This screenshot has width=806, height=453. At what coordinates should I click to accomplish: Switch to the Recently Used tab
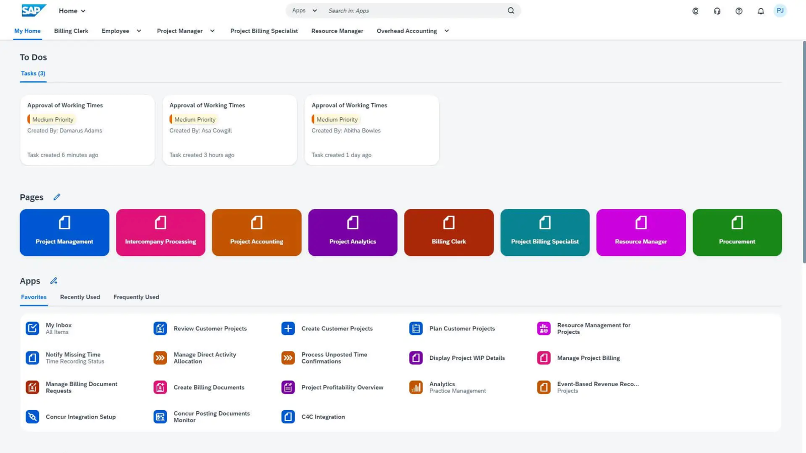point(80,297)
